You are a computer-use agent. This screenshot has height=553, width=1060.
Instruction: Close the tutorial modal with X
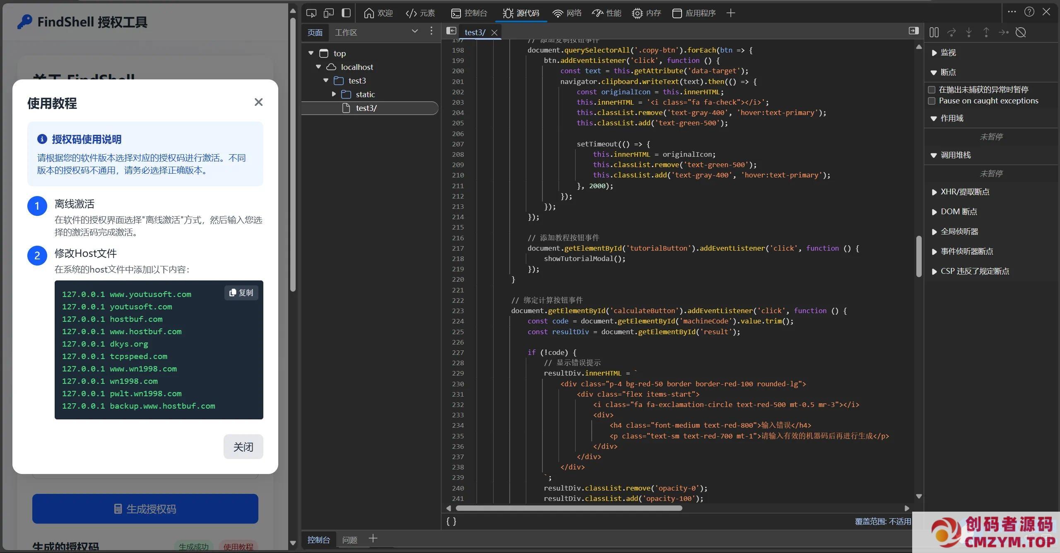pos(258,102)
